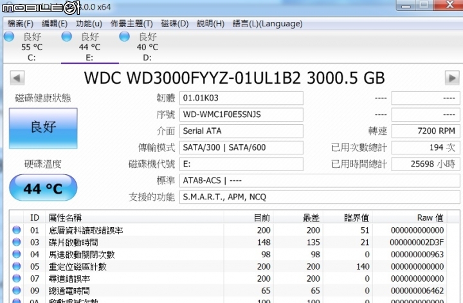Click the 磁碟健康狀態 label

[x=43, y=98]
